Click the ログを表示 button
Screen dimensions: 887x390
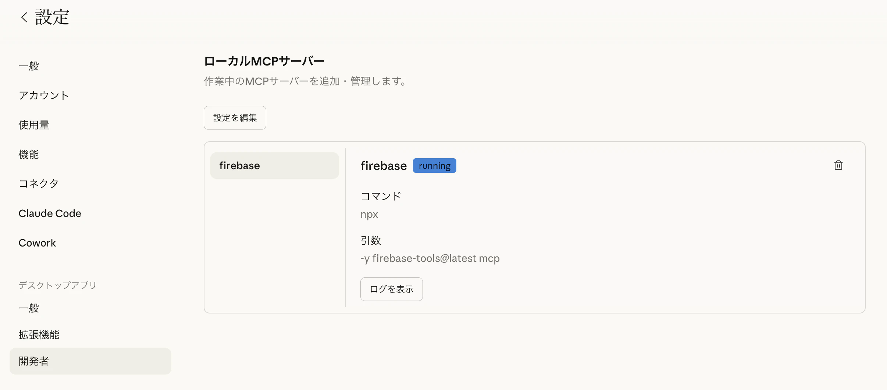click(391, 289)
